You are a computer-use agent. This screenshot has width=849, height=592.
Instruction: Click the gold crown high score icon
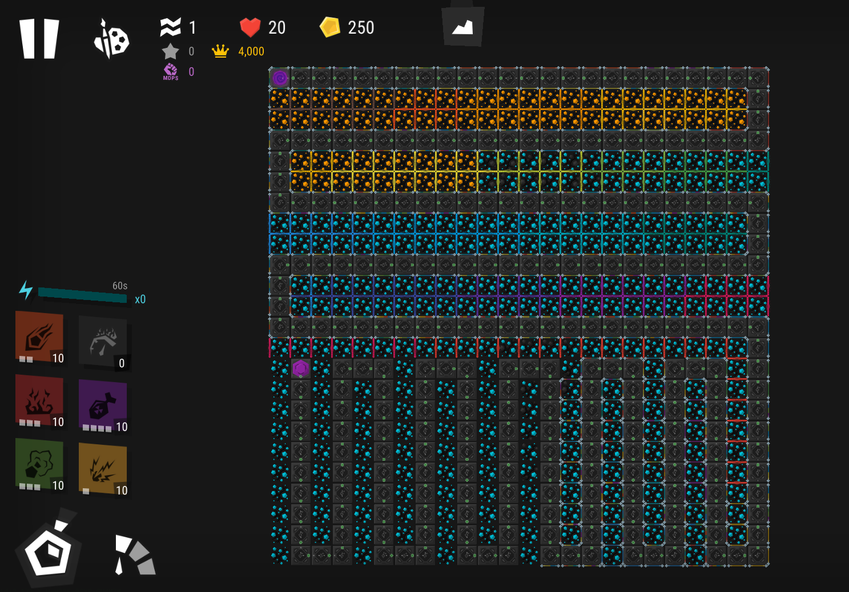click(x=220, y=51)
